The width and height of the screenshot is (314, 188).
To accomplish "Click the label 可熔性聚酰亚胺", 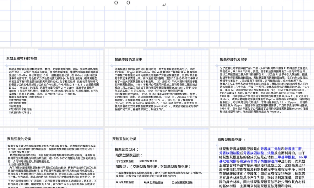I will click(149, 161).
